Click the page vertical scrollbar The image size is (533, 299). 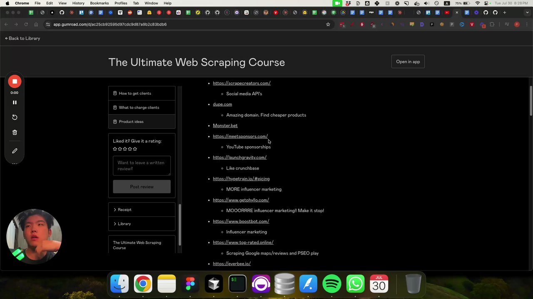[531, 101]
